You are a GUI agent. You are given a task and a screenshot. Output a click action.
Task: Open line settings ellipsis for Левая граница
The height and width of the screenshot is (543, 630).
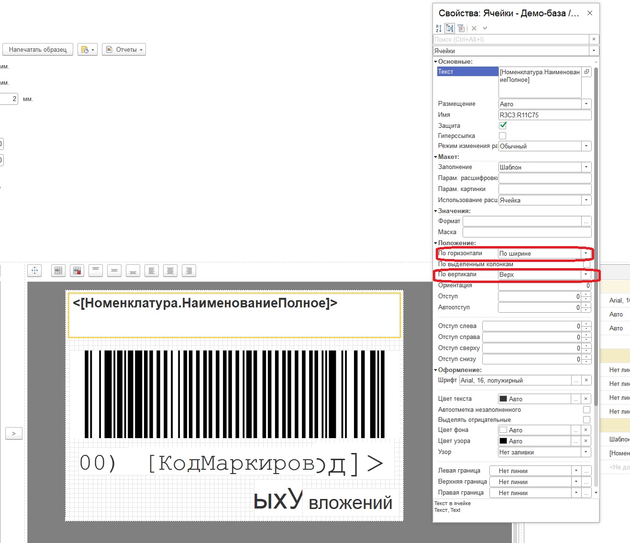[x=586, y=471]
